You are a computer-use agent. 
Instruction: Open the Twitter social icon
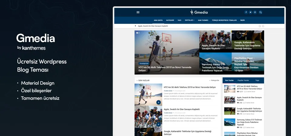[250, 12]
